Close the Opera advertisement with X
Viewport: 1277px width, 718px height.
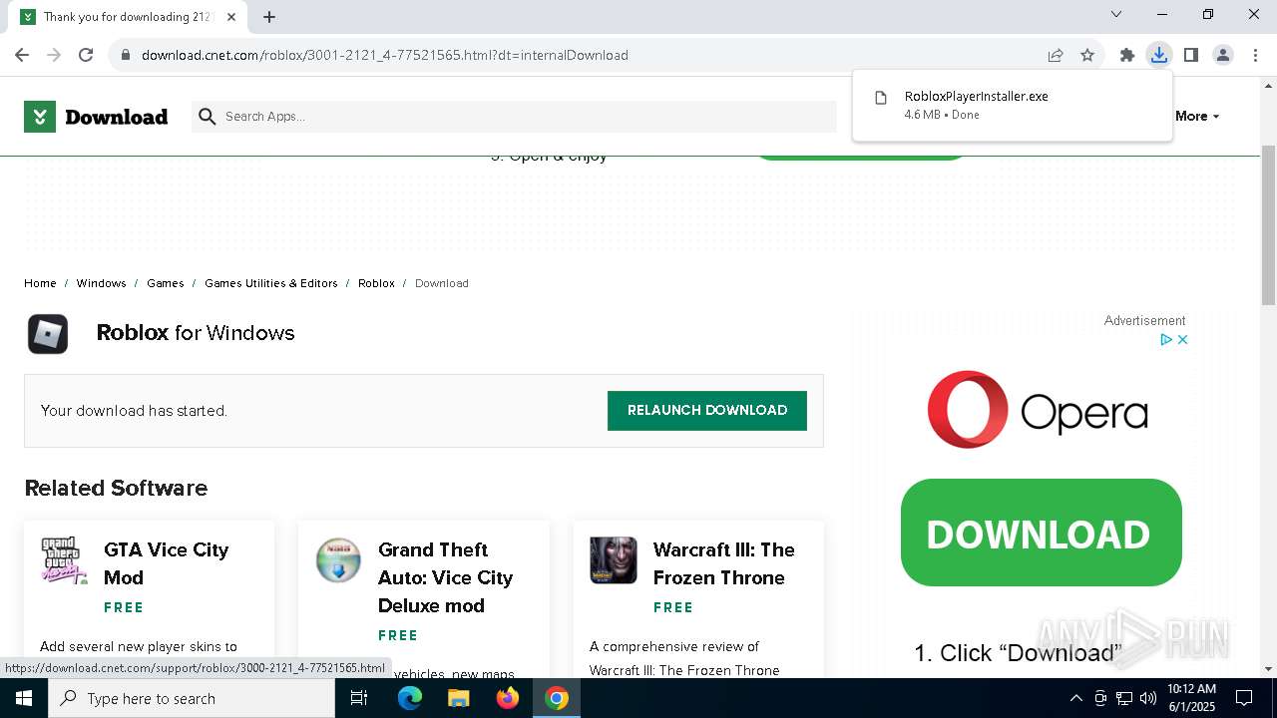[1182, 340]
